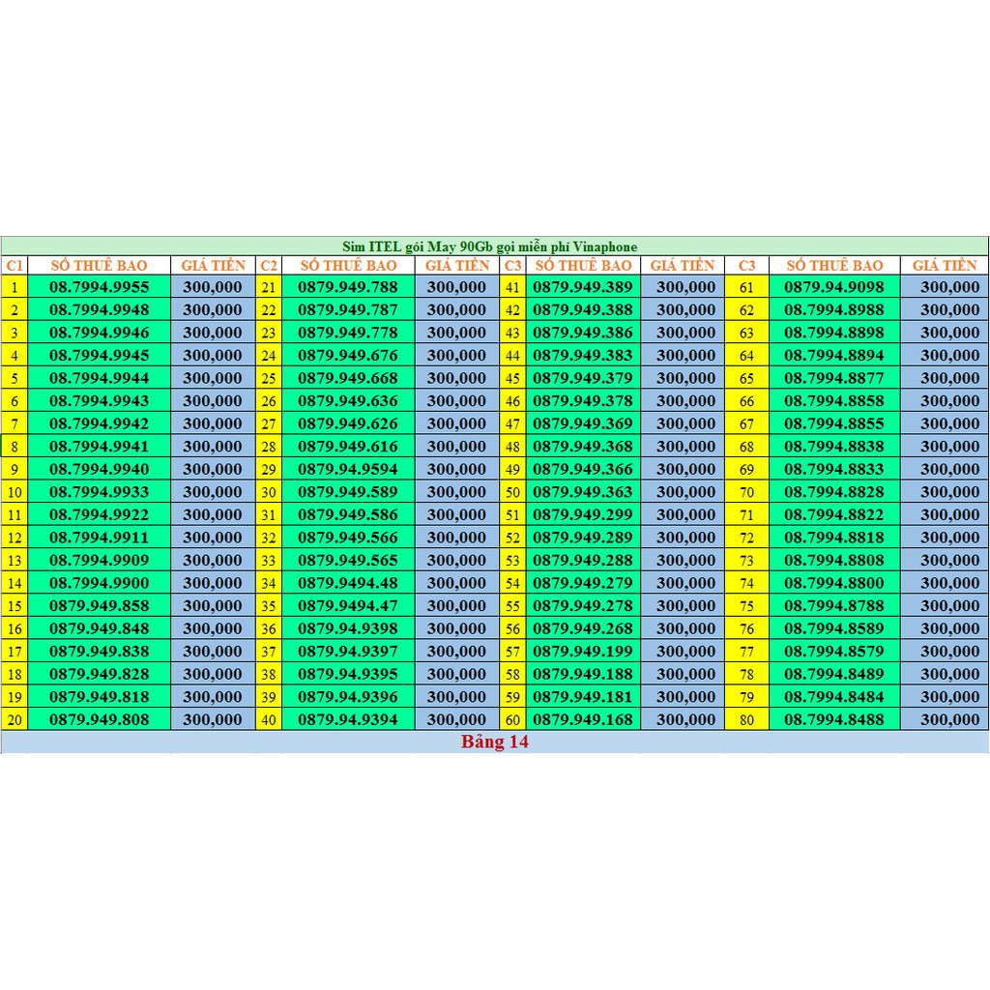Select number 0879.949.181
The image size is (990, 990).
tap(583, 696)
